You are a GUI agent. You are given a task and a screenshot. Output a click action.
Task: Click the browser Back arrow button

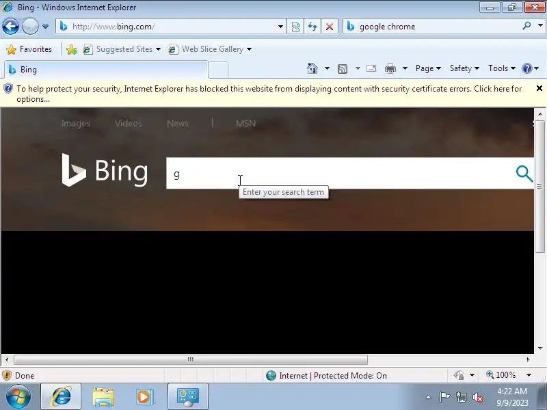(10, 26)
